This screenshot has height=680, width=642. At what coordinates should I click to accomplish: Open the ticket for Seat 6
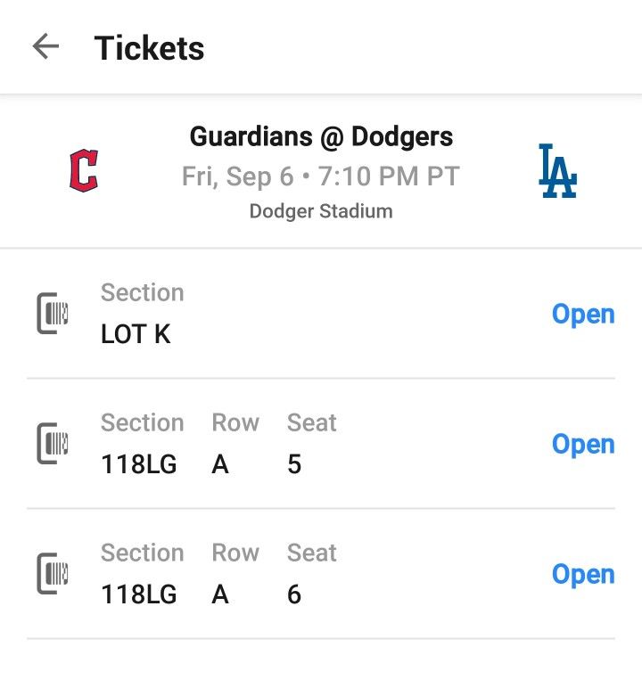pyautogui.click(x=582, y=574)
